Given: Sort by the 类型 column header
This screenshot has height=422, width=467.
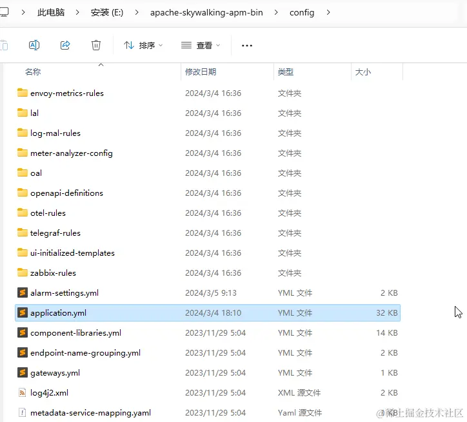Looking at the screenshot, I should (286, 72).
